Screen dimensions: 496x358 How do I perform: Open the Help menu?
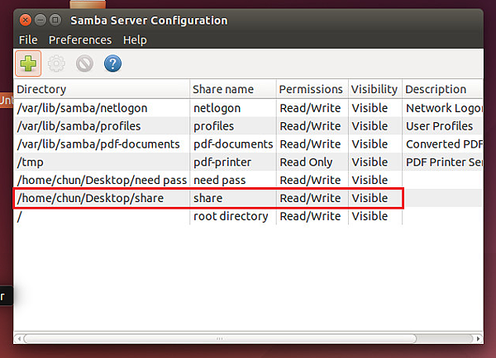pos(135,40)
